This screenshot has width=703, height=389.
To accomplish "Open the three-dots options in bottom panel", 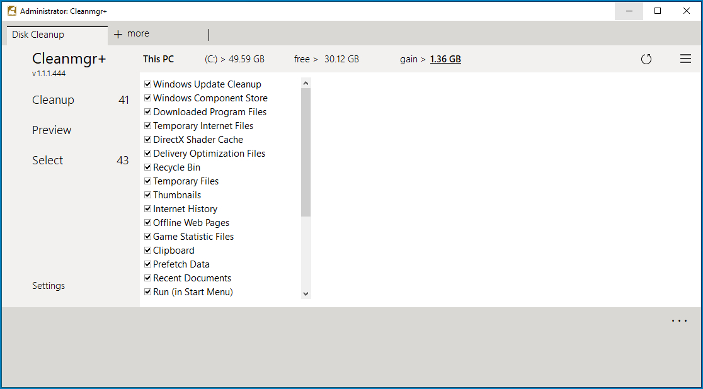I will coord(680,321).
